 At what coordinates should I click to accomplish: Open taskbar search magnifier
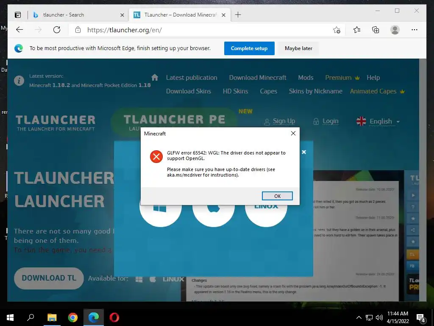click(x=31, y=318)
